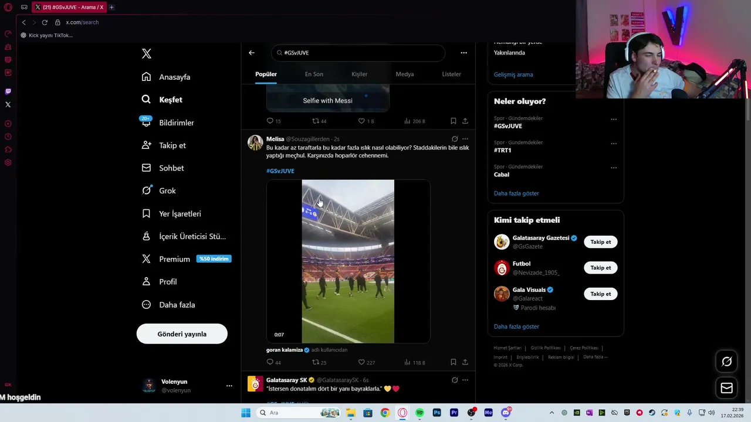Switch to Popüler tab
This screenshot has height=422, width=751.
click(x=266, y=74)
